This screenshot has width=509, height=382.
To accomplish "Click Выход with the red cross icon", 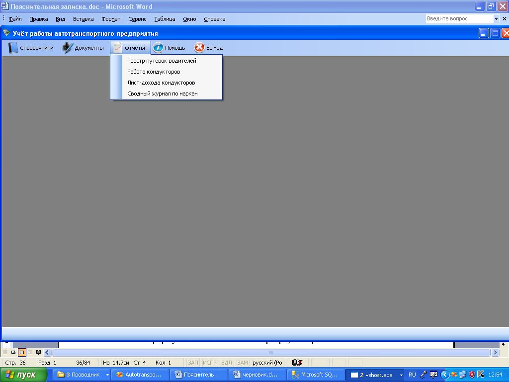I will tap(209, 48).
